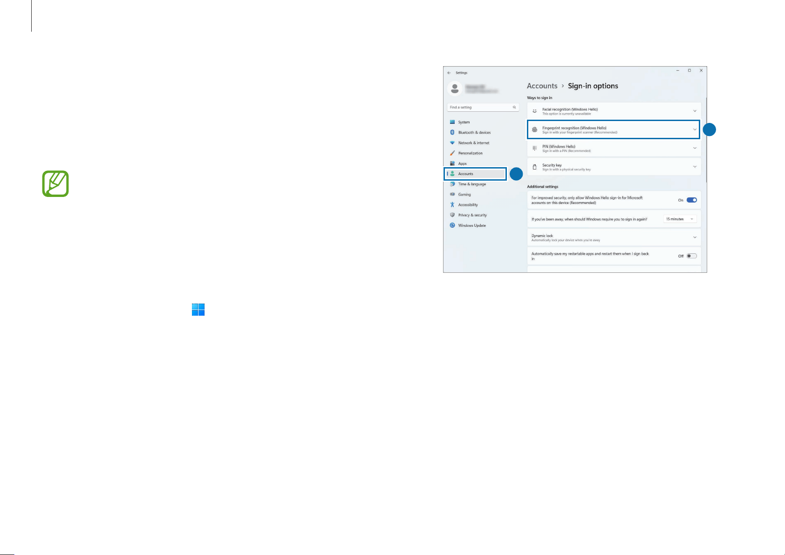Click Accounts in the breadcrumb header
This screenshot has height=555, width=785.
click(542, 86)
